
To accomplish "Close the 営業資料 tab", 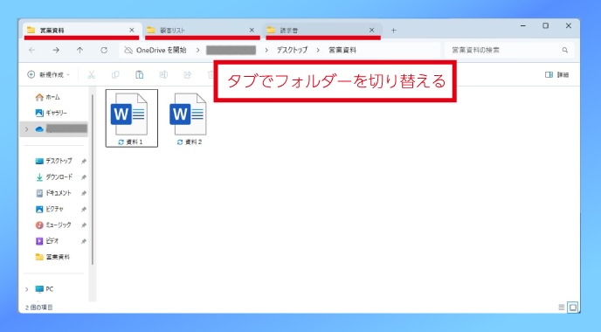I will tap(131, 30).
